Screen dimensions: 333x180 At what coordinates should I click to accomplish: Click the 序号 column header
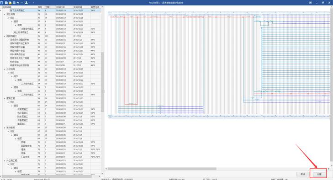click(41, 7)
